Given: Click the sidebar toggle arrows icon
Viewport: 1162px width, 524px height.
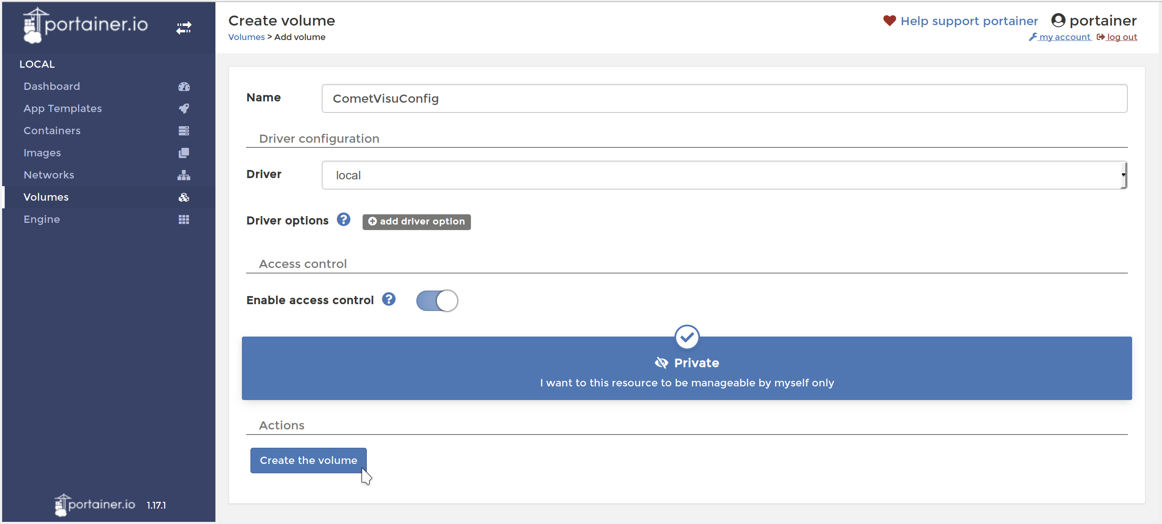Looking at the screenshot, I should (x=183, y=28).
